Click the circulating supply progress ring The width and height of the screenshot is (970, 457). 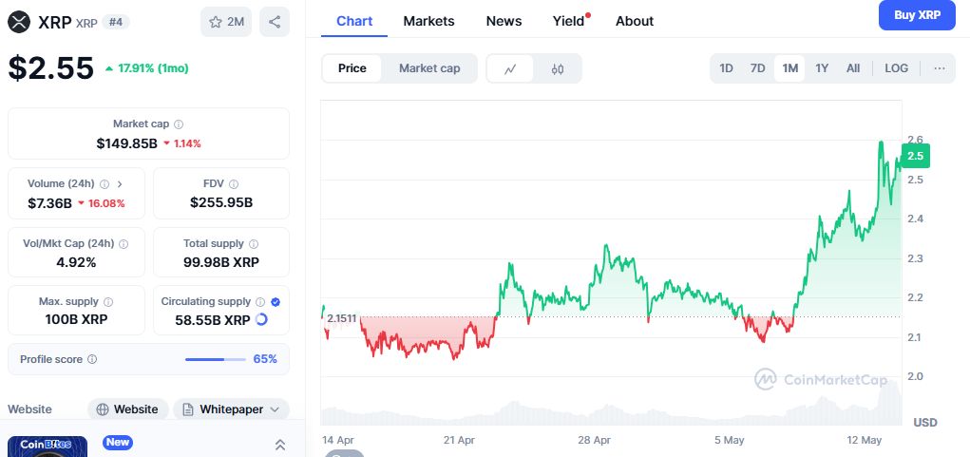point(261,320)
